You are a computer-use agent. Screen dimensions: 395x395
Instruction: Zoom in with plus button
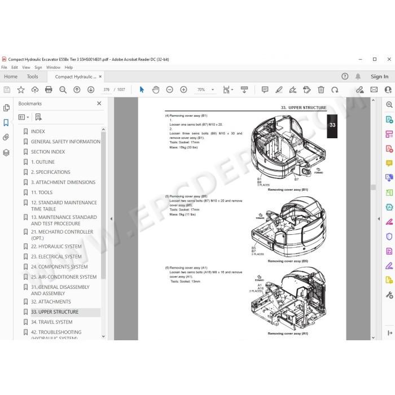coord(183,90)
